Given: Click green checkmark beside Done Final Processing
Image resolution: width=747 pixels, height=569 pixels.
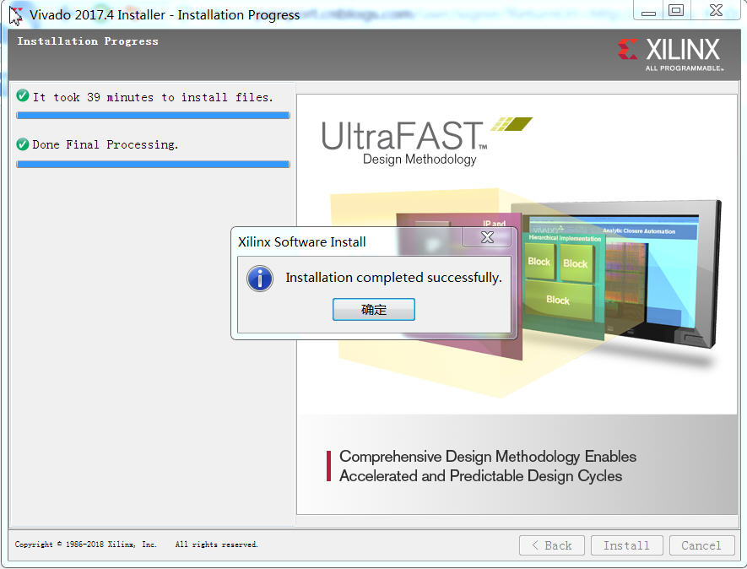Looking at the screenshot, I should click(x=23, y=144).
